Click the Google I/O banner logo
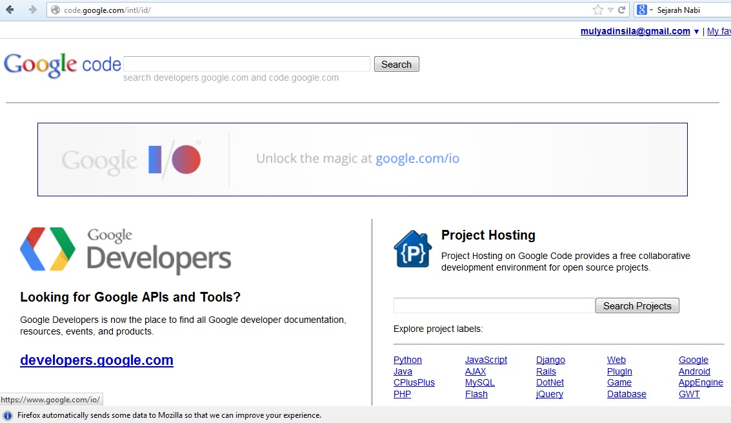The width and height of the screenshot is (731, 423). click(x=132, y=160)
